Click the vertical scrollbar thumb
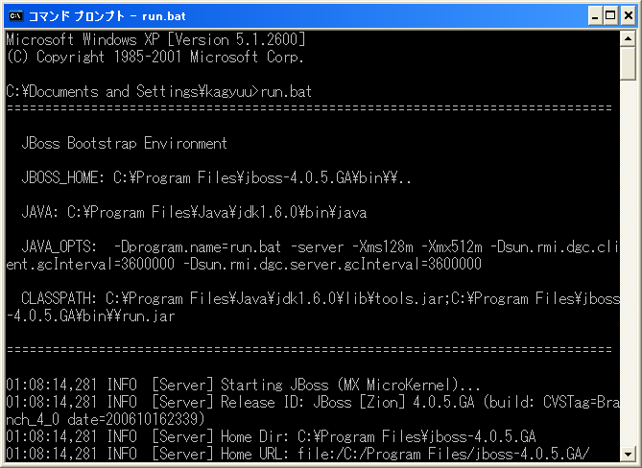 (628, 63)
